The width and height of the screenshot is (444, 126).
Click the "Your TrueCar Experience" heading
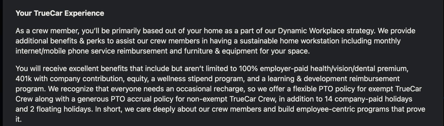[x=60, y=13]
